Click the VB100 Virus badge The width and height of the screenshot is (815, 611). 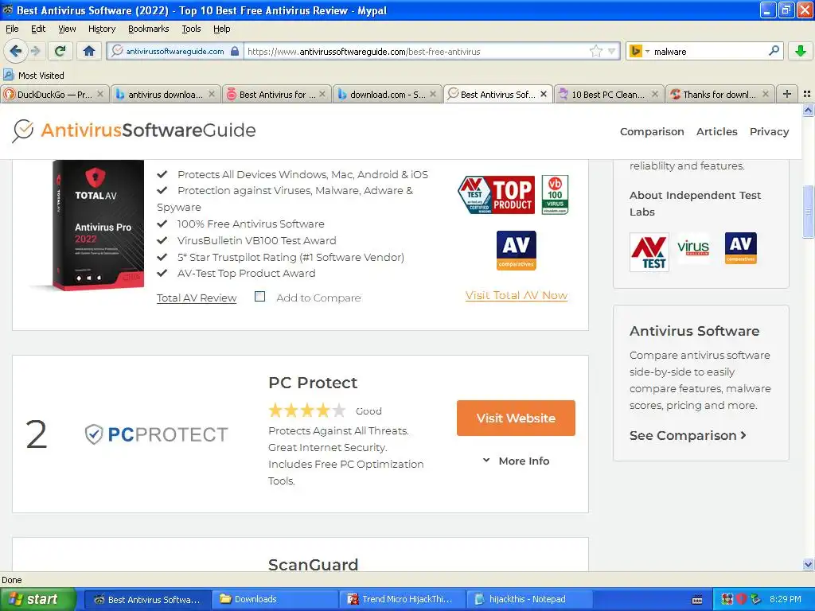555,195
